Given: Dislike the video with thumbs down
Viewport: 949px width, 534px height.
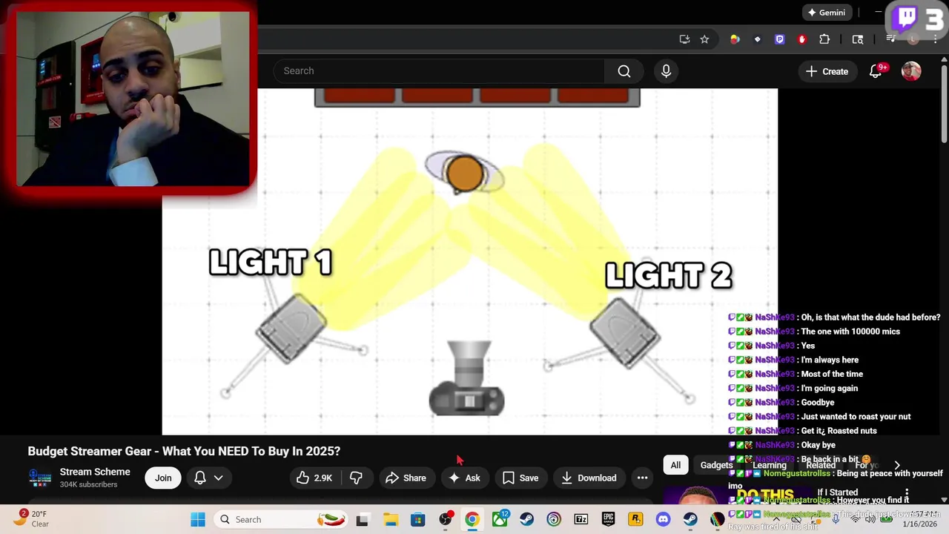Looking at the screenshot, I should coord(356,478).
